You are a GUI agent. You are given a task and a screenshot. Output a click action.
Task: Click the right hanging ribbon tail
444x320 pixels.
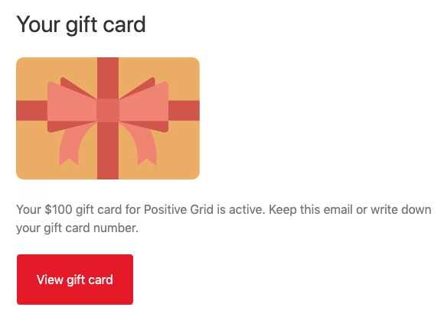pos(143,145)
